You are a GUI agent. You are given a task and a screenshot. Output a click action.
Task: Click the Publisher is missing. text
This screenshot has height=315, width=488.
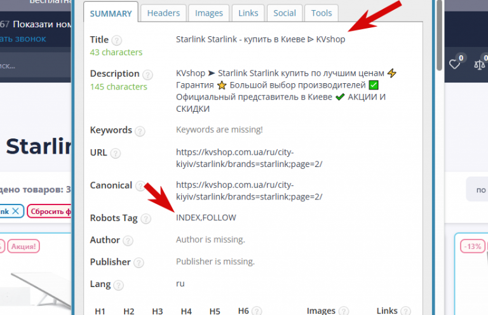(x=215, y=262)
